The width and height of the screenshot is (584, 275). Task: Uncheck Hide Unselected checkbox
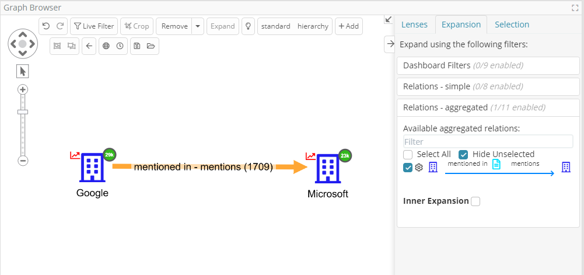pyautogui.click(x=463, y=154)
